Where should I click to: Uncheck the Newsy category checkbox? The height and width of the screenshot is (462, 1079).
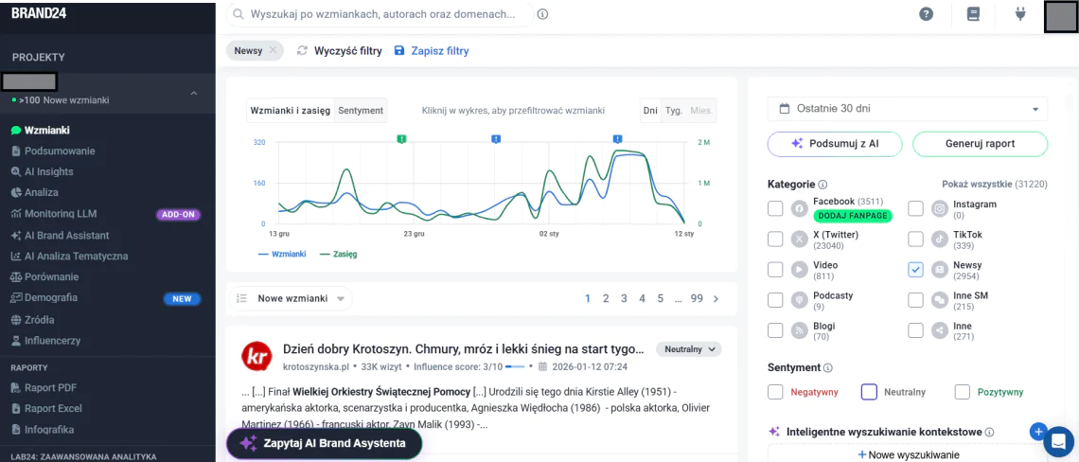(915, 270)
